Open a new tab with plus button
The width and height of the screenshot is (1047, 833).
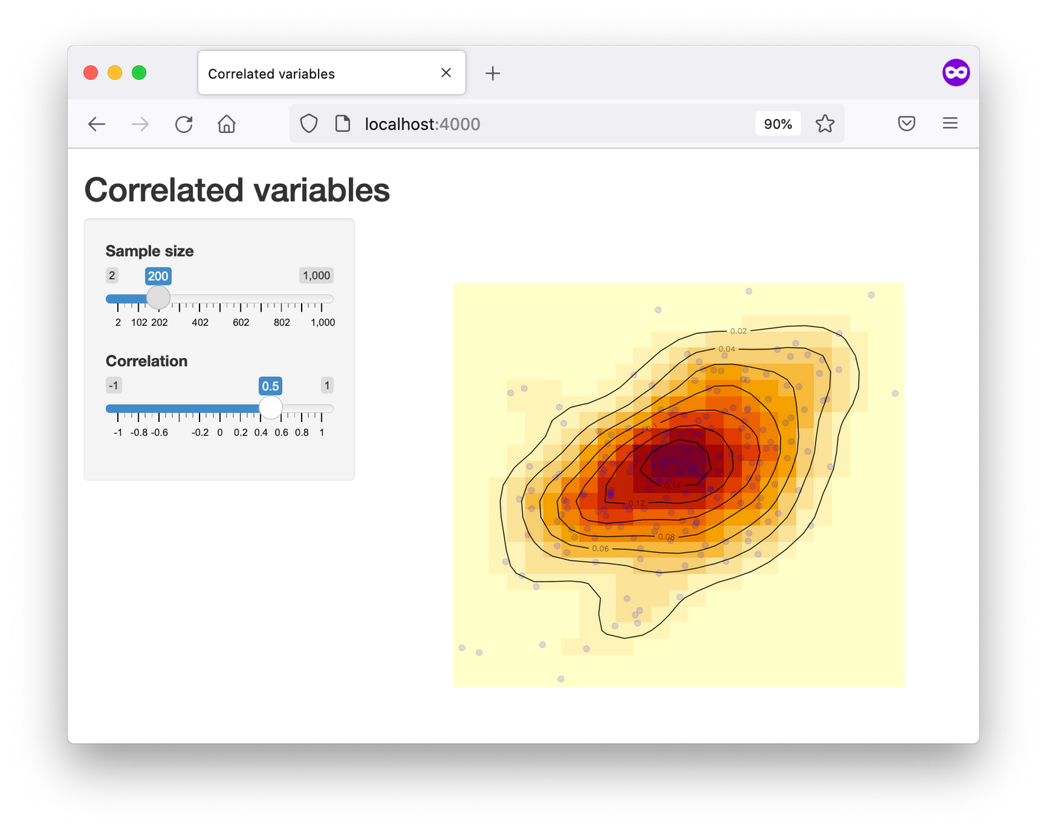493,73
